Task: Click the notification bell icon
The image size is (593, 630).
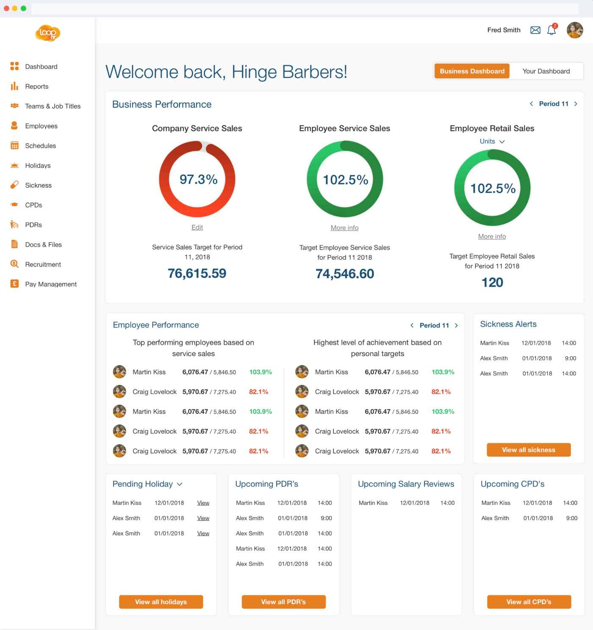Action: point(551,30)
